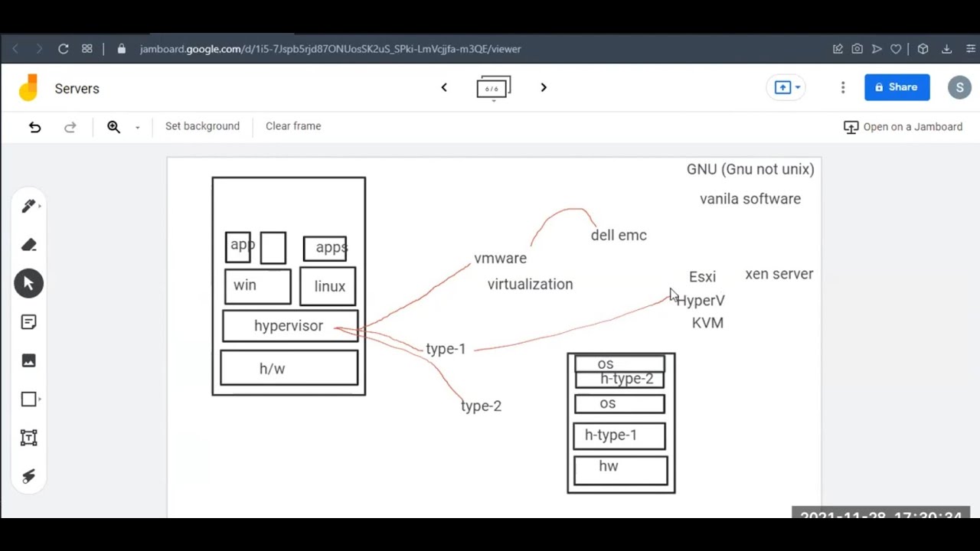This screenshot has width=980, height=551.
Task: Click the browser heart bookmark icon
Action: click(896, 49)
